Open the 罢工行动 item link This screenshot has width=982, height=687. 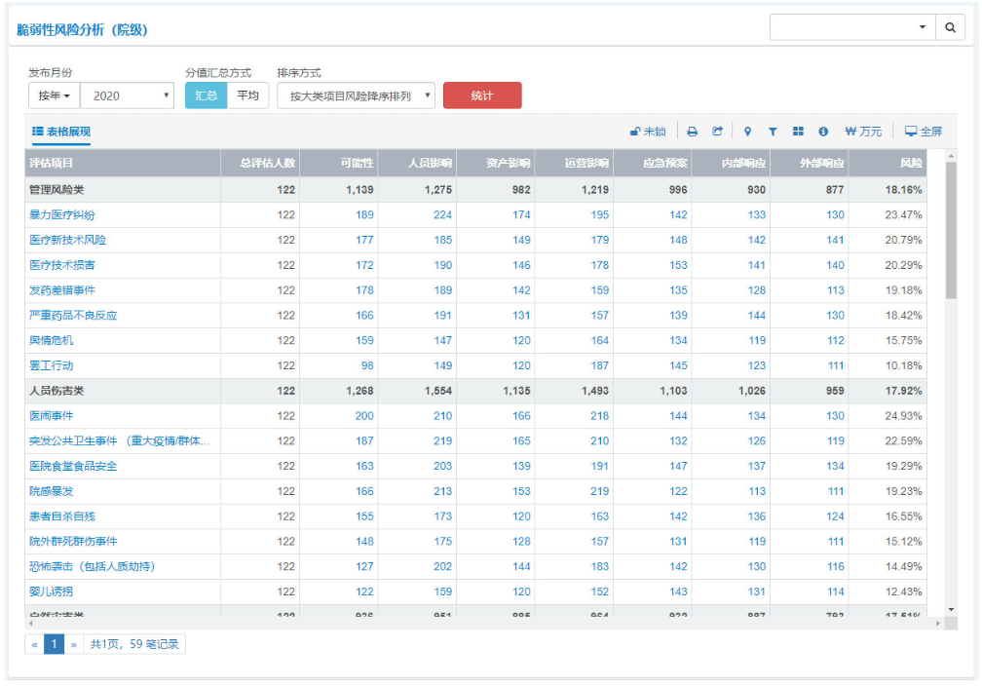tap(51, 365)
